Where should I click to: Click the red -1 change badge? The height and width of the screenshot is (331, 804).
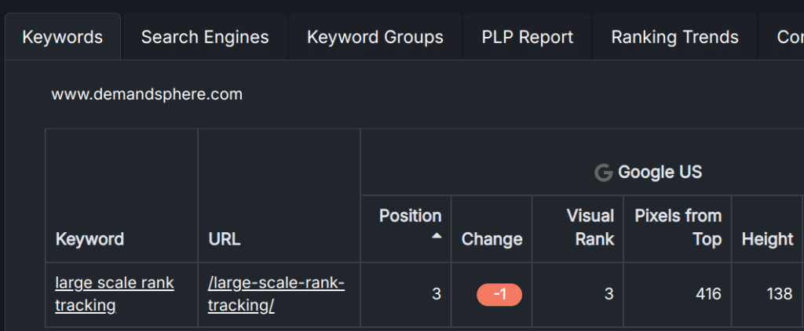tap(499, 295)
